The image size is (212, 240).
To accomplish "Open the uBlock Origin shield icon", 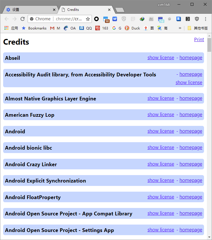I will pos(197,19).
